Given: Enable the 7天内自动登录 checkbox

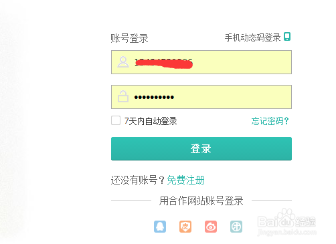Looking at the screenshot, I should 116,120.
